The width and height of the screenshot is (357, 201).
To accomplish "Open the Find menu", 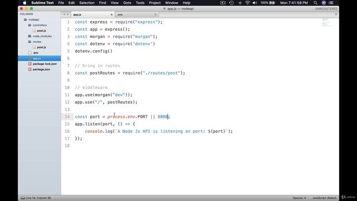I will tap(103, 3).
